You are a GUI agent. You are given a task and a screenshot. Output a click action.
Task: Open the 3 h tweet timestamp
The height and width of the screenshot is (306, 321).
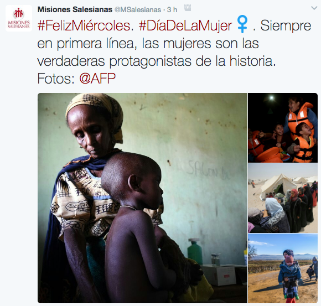(172, 9)
